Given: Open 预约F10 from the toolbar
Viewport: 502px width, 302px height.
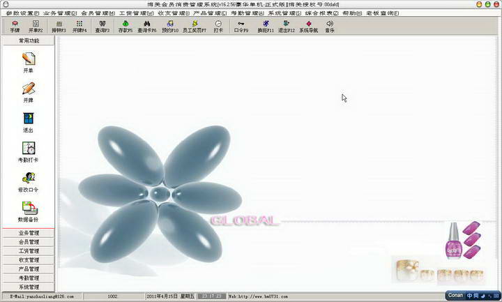Looking at the screenshot, I should click(170, 27).
